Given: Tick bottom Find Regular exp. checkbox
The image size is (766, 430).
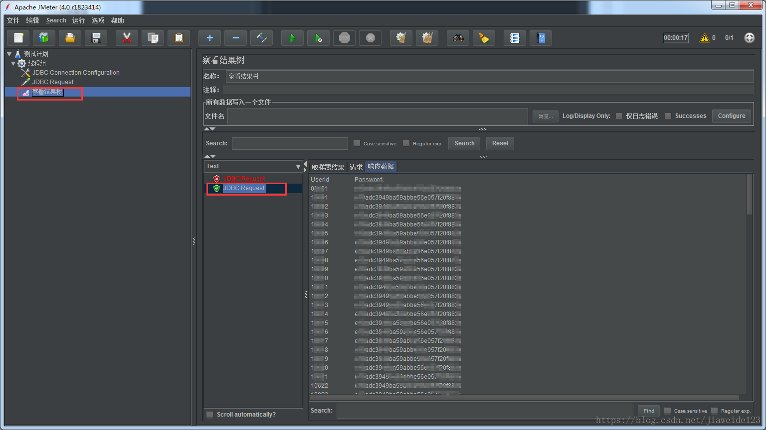Looking at the screenshot, I should point(714,411).
